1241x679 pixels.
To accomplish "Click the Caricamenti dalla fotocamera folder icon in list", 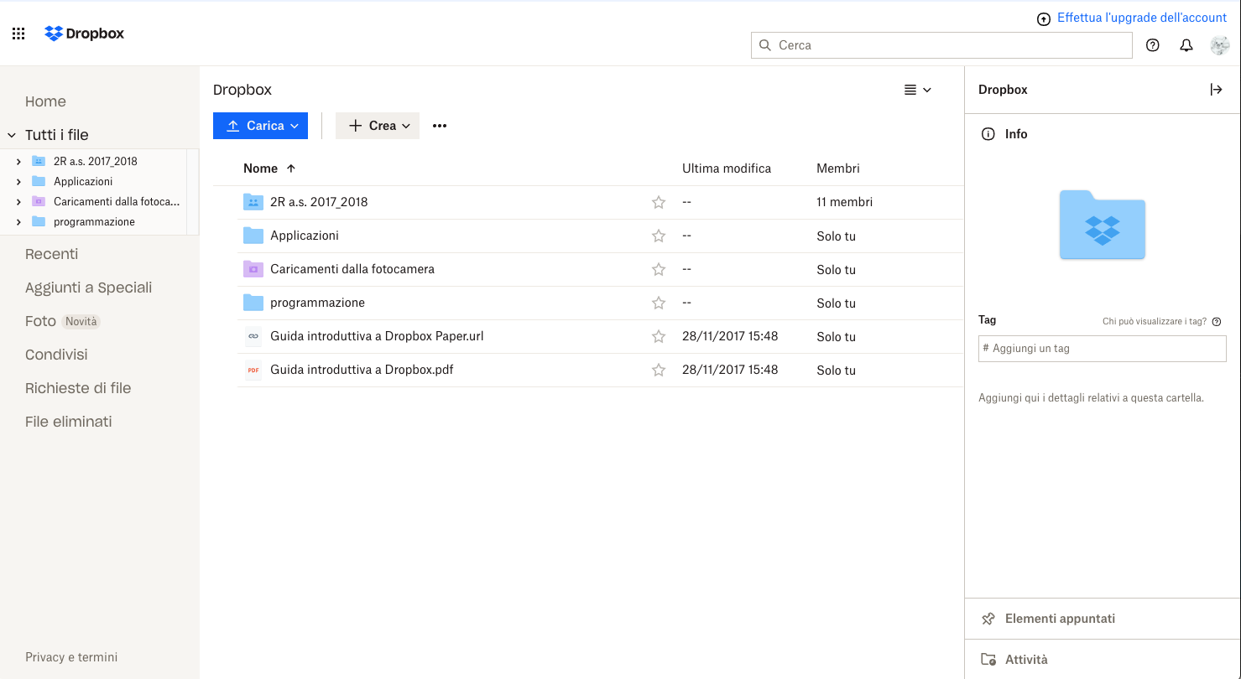I will click(x=253, y=269).
